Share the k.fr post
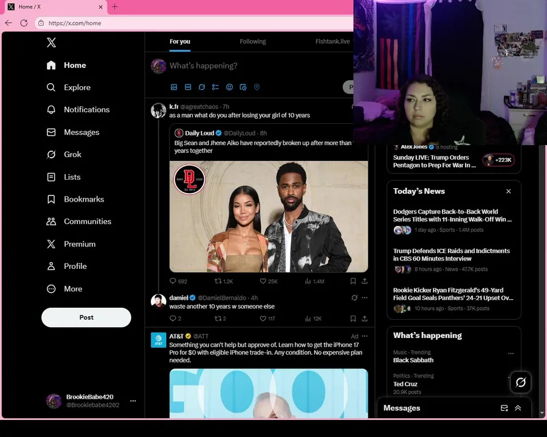Screen dimensions: 547x437 click(365, 281)
